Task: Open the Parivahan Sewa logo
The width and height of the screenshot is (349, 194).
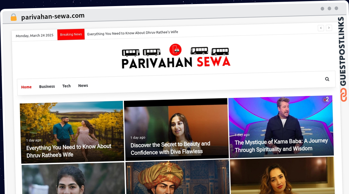Action: [x=176, y=56]
